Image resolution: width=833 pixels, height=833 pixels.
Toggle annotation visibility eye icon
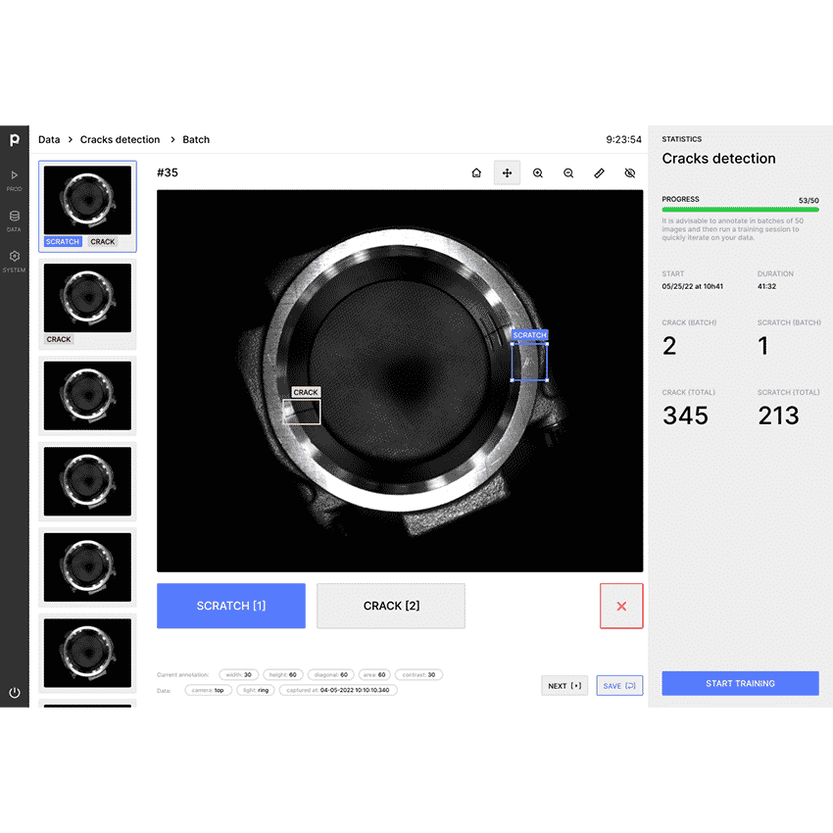630,173
